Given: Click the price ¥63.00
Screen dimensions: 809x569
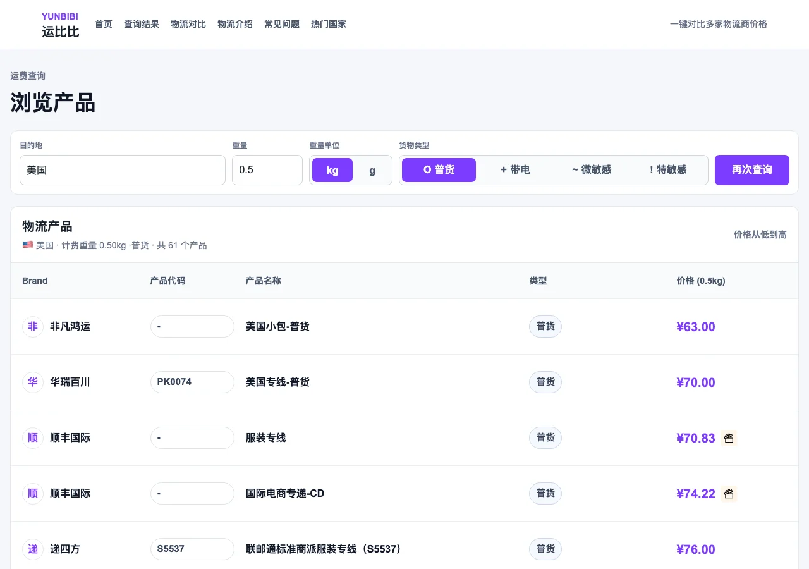Looking at the screenshot, I should [x=696, y=327].
